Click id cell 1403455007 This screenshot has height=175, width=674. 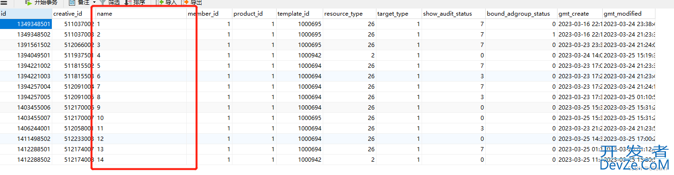[x=26, y=118]
